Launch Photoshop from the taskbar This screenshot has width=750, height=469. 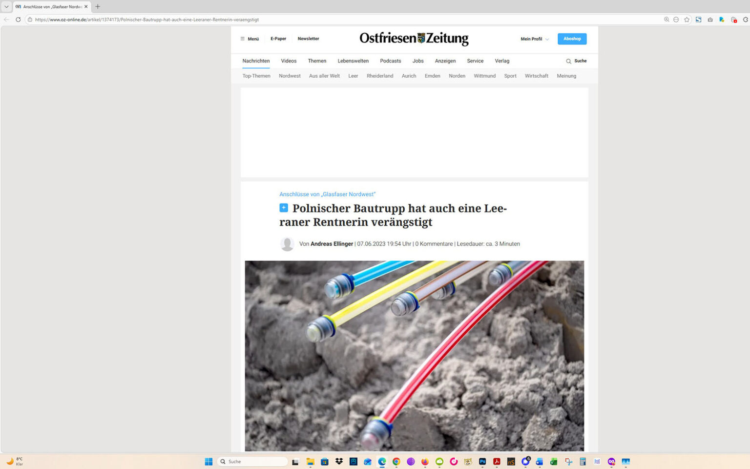click(482, 462)
